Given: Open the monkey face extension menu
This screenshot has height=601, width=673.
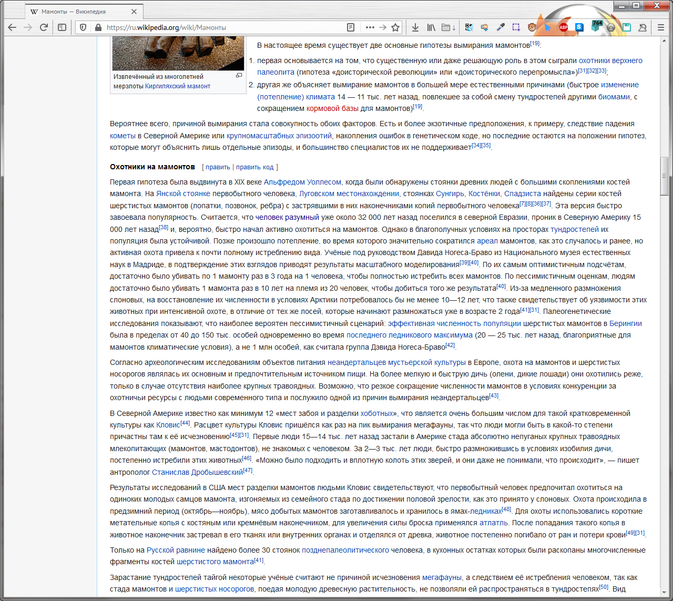Looking at the screenshot, I should pyautogui.click(x=532, y=27).
